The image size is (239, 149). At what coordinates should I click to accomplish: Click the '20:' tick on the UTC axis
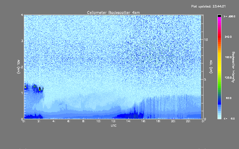coord(173,121)
